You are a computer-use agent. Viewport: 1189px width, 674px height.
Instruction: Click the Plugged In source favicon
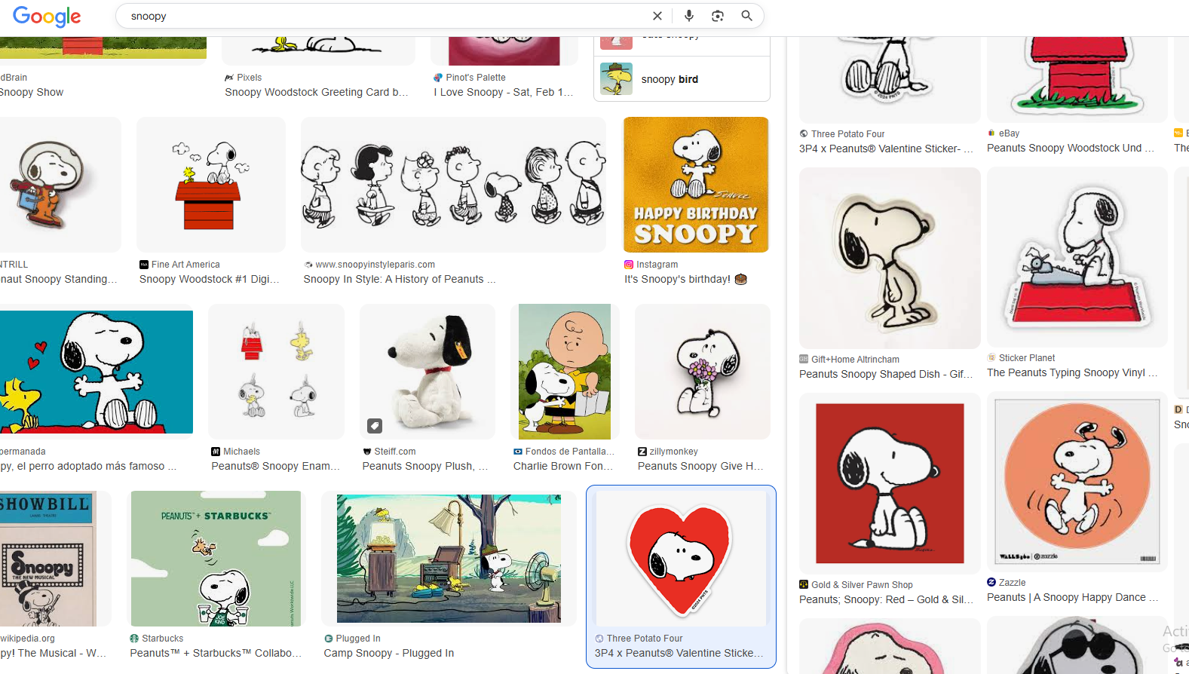pos(329,639)
